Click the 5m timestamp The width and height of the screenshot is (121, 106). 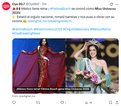44,4
